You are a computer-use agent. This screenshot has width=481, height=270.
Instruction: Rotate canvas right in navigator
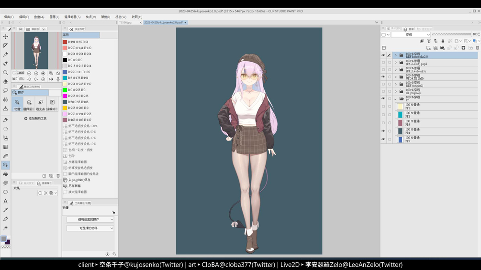click(x=36, y=79)
